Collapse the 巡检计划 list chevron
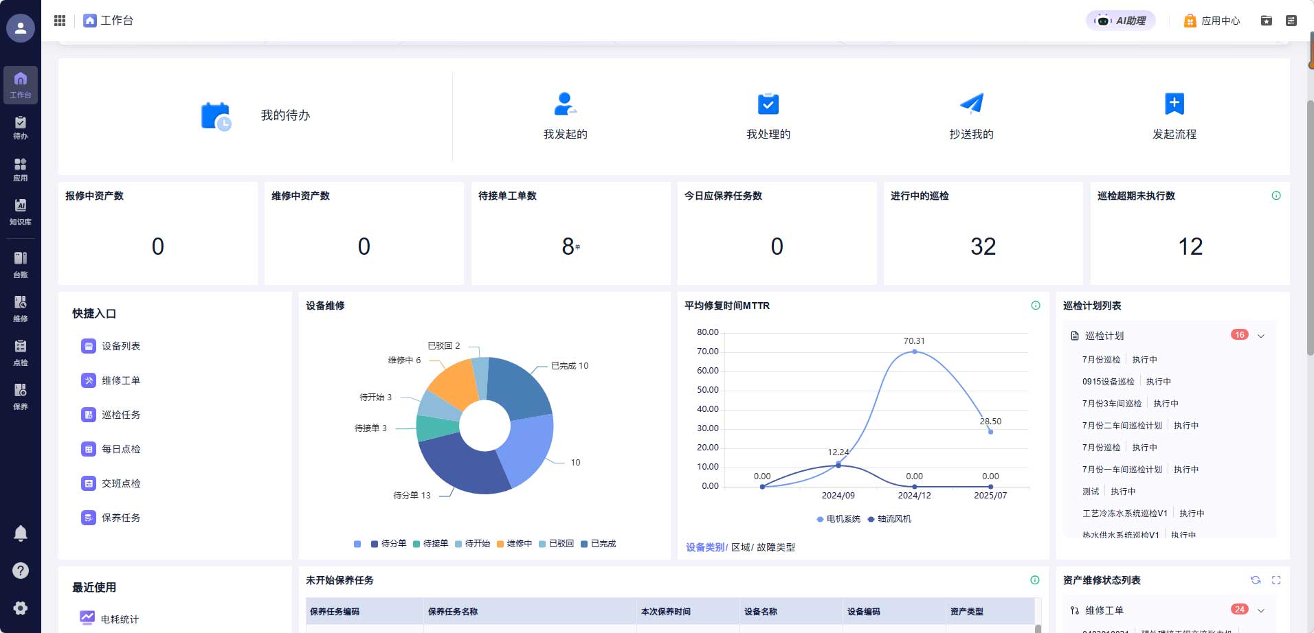Image resolution: width=1314 pixels, height=633 pixels. pyautogui.click(x=1261, y=336)
